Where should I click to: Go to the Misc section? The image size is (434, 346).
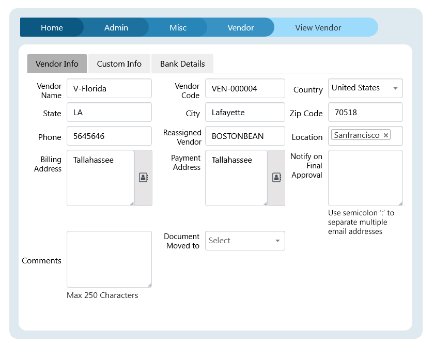177,27
